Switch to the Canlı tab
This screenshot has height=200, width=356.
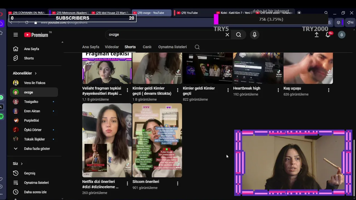(147, 47)
